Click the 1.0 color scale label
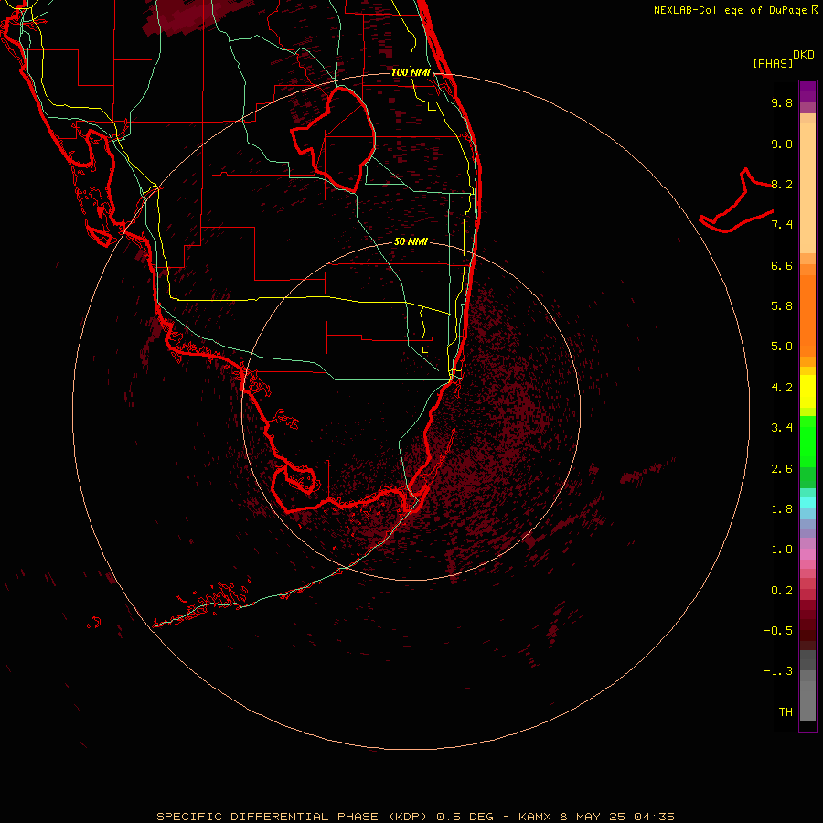The image size is (823, 823). coord(782,550)
